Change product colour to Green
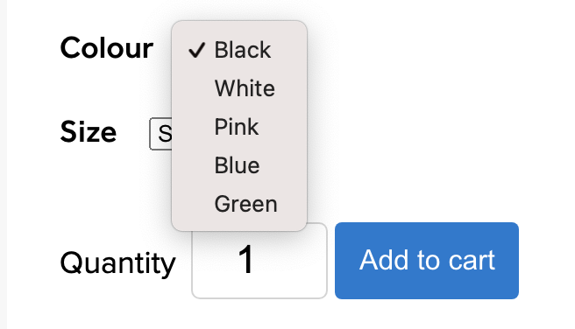Image resolution: width=575 pixels, height=329 pixels. [x=239, y=204]
